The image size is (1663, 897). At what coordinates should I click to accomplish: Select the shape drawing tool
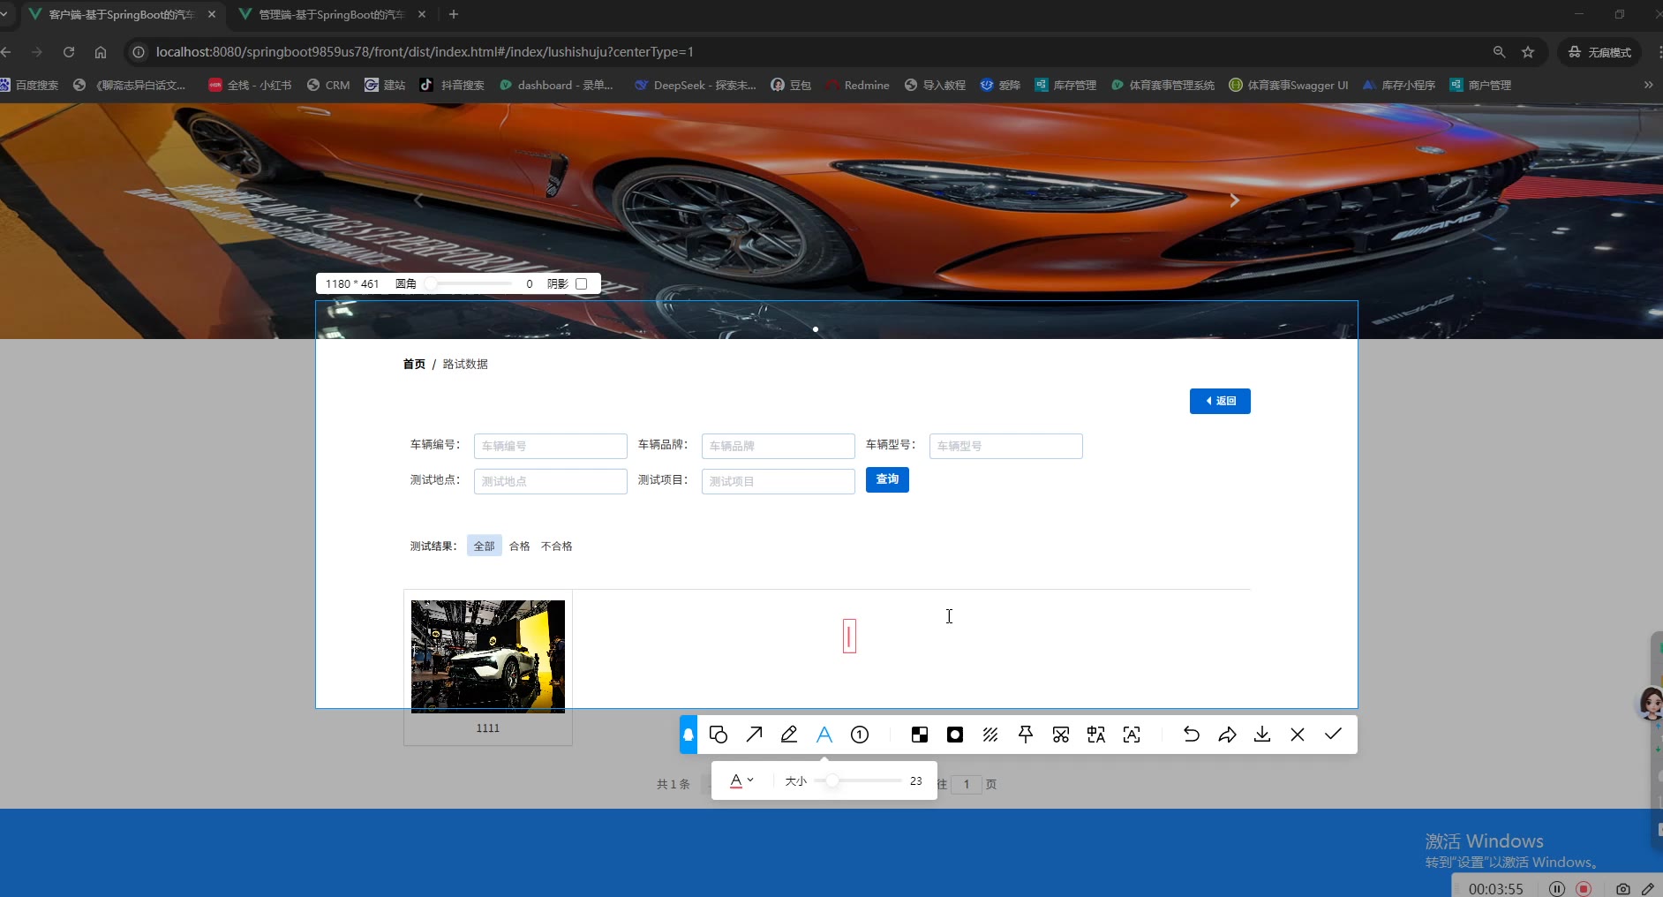tap(719, 735)
